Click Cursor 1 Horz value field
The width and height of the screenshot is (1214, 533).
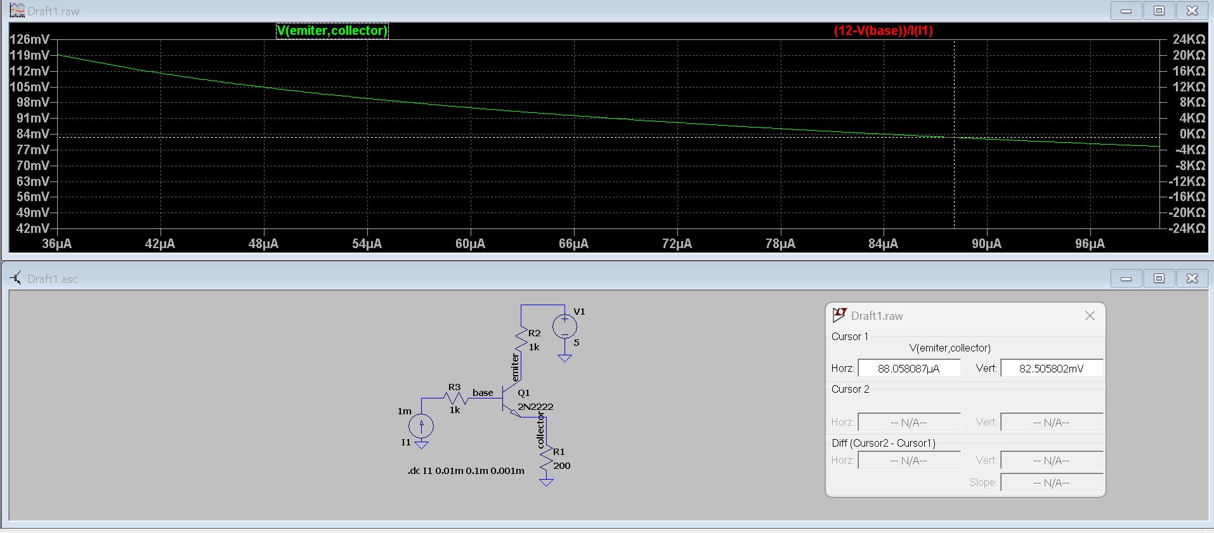tap(909, 369)
